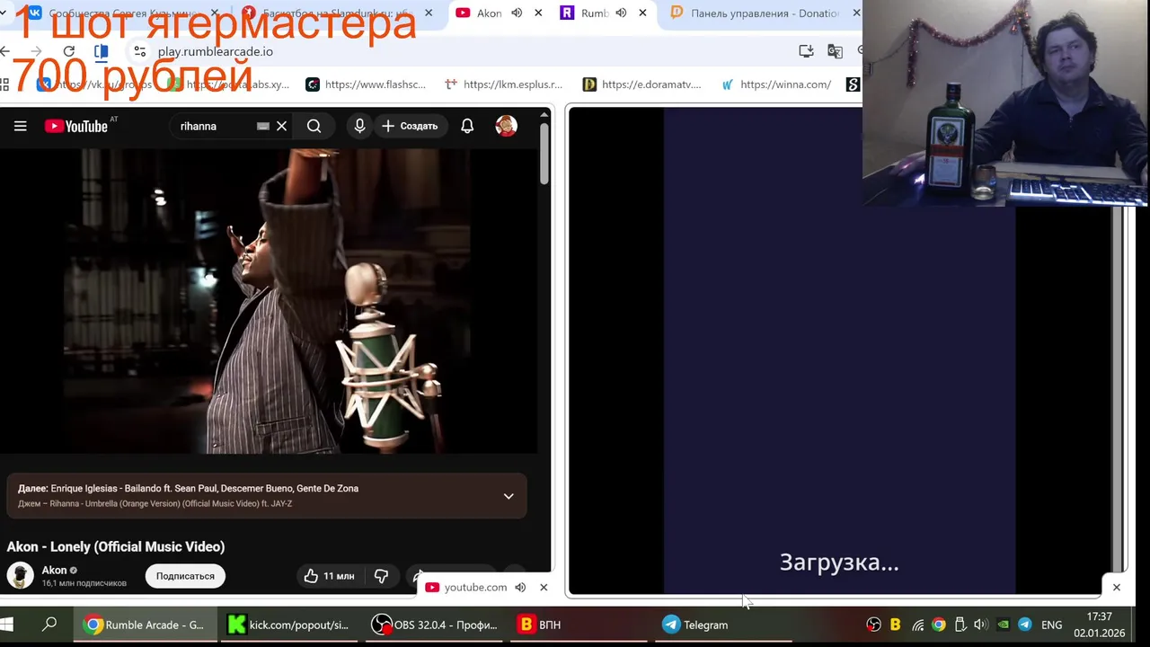This screenshot has width=1150, height=647.
Task: Close the Akon browser tab
Action: (x=538, y=13)
